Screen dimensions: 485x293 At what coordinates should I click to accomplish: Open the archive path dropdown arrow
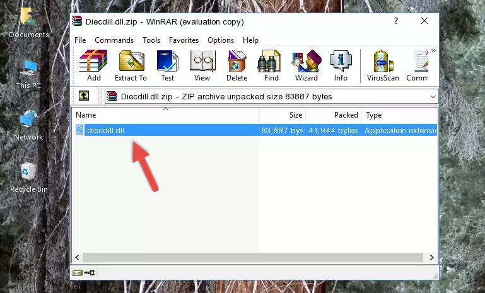click(x=433, y=97)
